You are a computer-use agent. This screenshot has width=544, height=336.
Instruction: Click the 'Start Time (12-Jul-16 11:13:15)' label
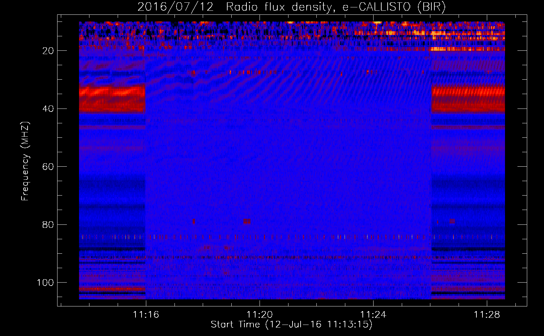pyautogui.click(x=292, y=325)
